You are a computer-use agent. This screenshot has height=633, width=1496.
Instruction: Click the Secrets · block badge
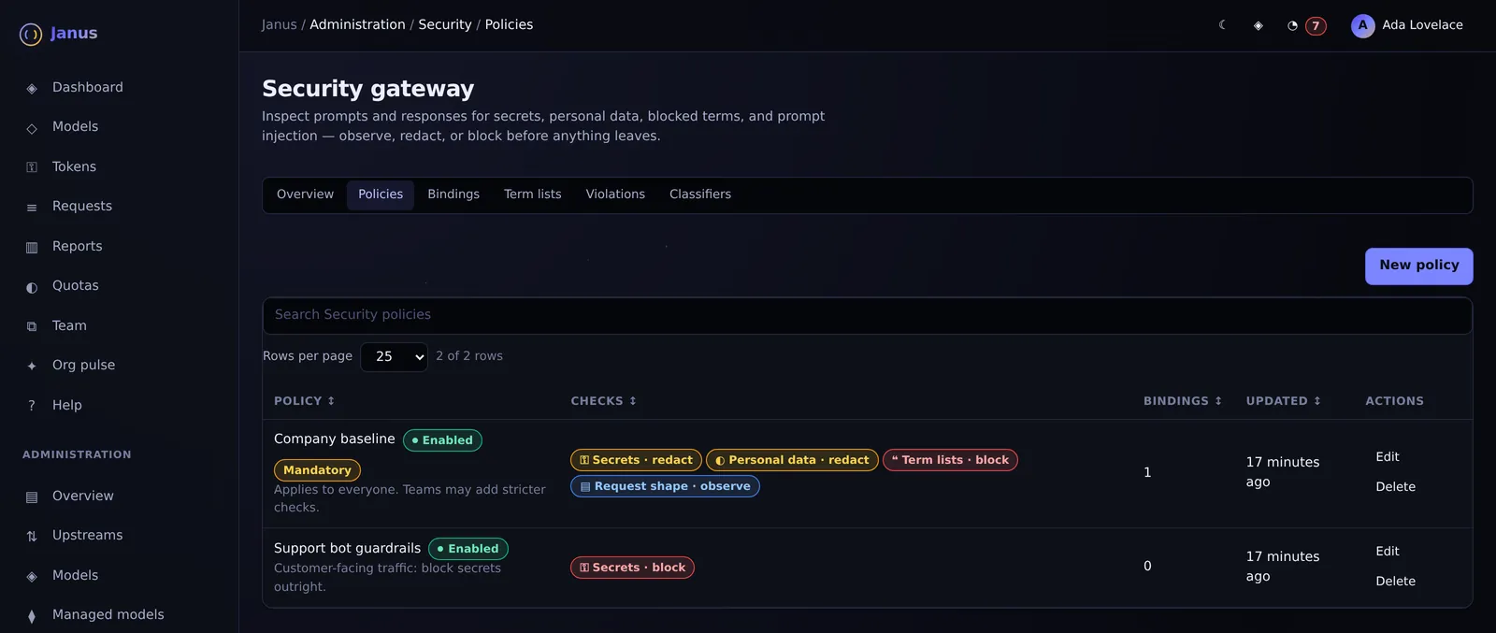[632, 568]
